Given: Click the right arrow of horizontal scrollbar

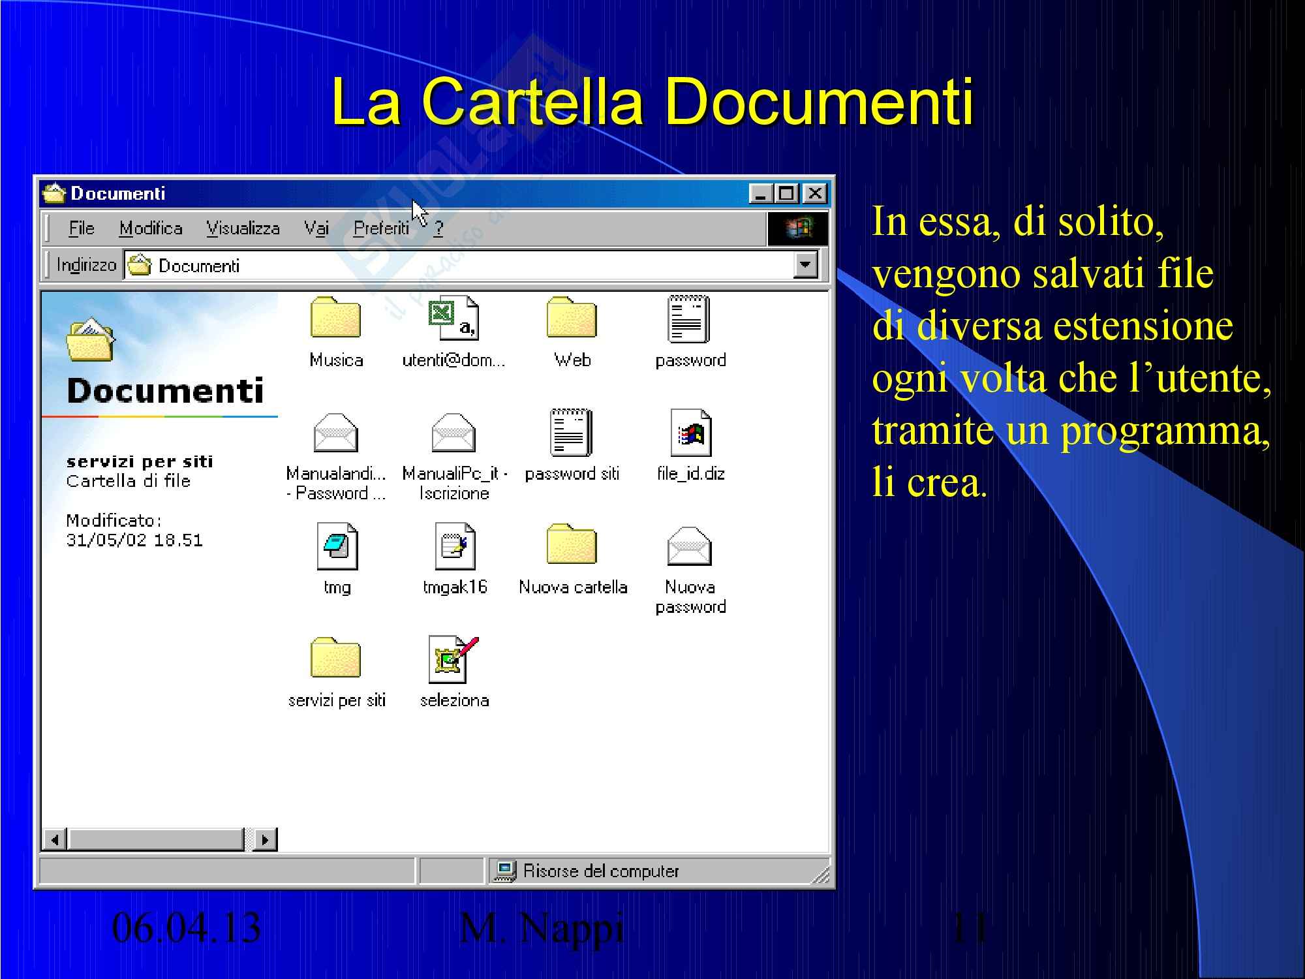Looking at the screenshot, I should 264,839.
